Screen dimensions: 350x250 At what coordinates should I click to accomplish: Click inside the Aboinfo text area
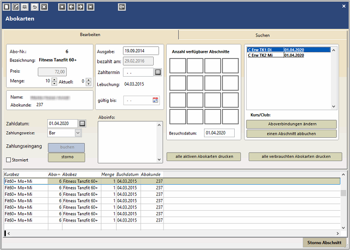point(127,142)
